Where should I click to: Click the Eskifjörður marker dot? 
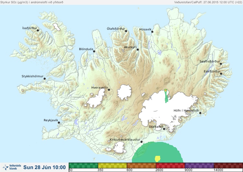(221, 74)
